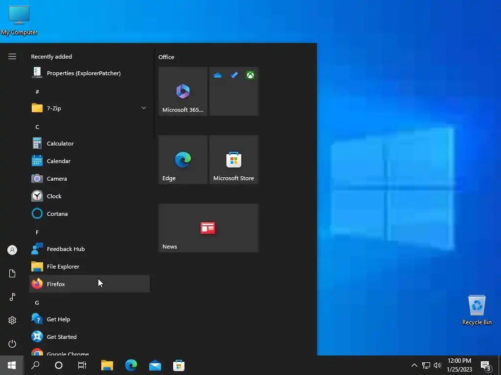Launch Calculator from the app list
Image resolution: width=501 pixels, height=375 pixels.
coord(90,144)
